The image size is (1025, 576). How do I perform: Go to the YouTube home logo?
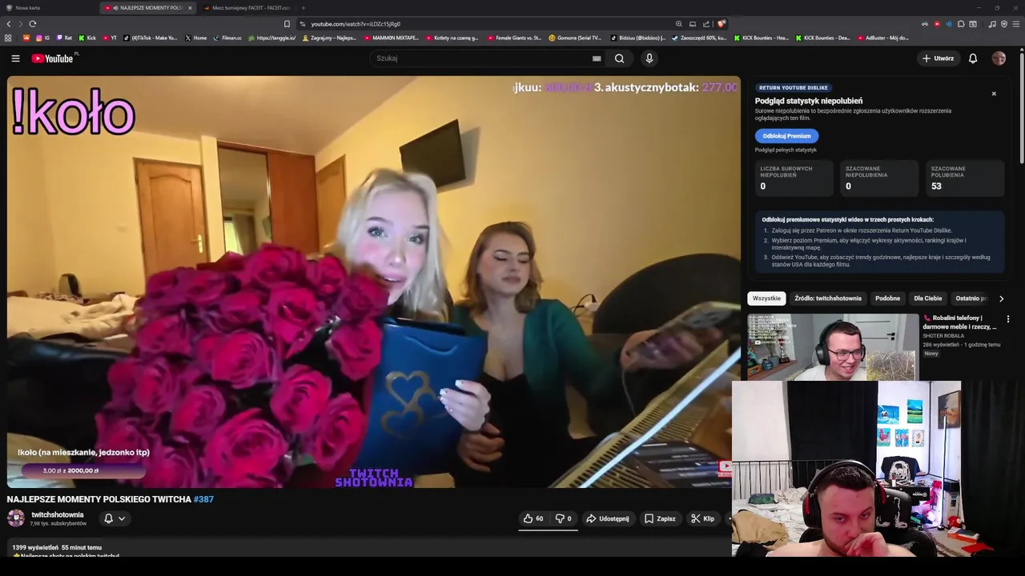coord(52,58)
